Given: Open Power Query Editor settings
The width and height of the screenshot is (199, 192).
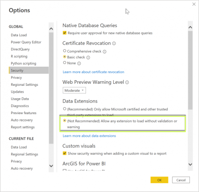Looking at the screenshot, I should click(26, 42).
